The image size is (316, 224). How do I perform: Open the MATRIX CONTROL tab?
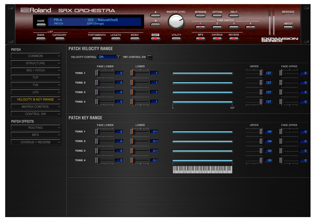[35, 107]
